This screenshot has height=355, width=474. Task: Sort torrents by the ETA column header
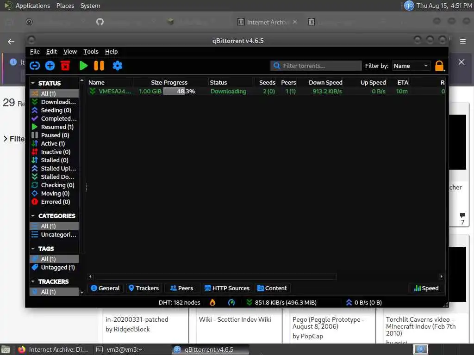click(399, 82)
